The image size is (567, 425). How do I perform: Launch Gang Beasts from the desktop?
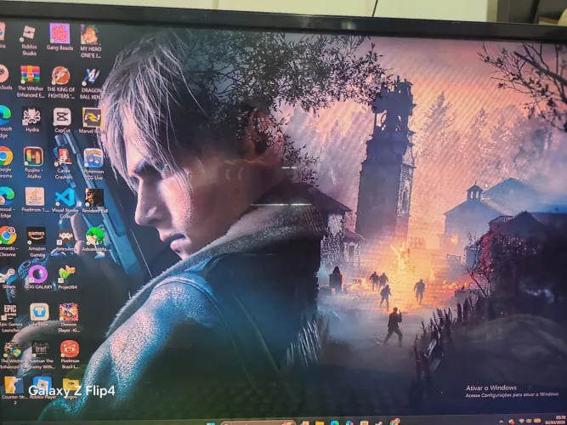click(60, 37)
